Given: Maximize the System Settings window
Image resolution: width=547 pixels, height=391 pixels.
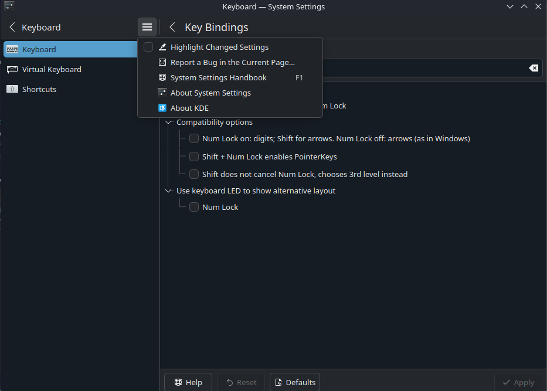Looking at the screenshot, I should click(524, 6).
